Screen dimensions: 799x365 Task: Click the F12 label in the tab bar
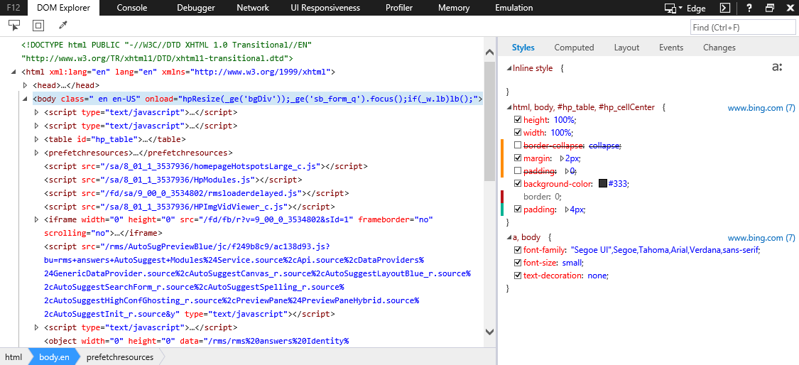[x=13, y=8]
